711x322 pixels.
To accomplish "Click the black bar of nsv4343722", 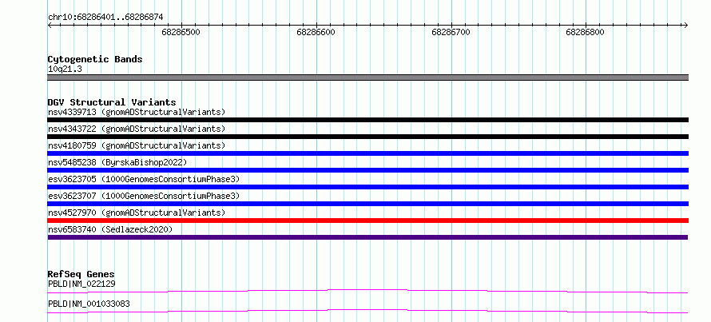I will (367, 137).
